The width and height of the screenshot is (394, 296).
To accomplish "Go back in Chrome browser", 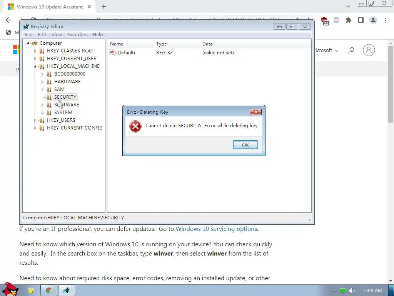I will coord(8,20).
